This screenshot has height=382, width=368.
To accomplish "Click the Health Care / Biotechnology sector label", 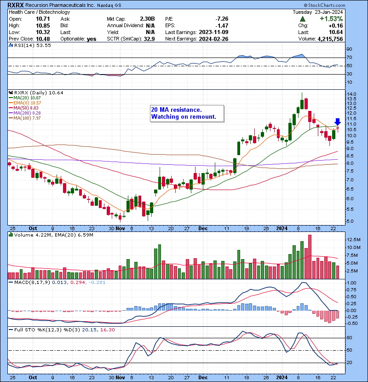I will 40,12.
